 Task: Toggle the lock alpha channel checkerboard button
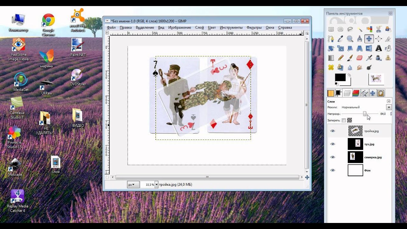(349, 120)
